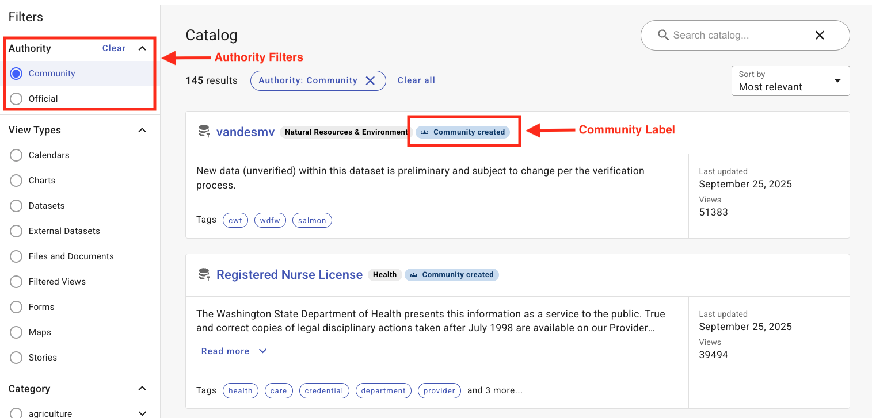The width and height of the screenshot is (872, 418).
Task: Open the Sort by dropdown
Action: 790,80
